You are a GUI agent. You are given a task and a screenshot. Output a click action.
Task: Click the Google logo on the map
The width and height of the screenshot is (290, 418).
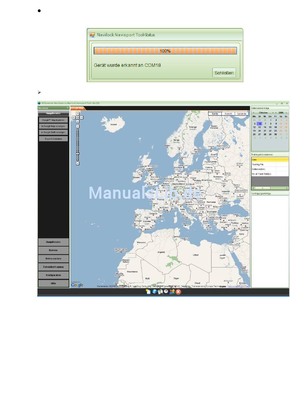77,285
